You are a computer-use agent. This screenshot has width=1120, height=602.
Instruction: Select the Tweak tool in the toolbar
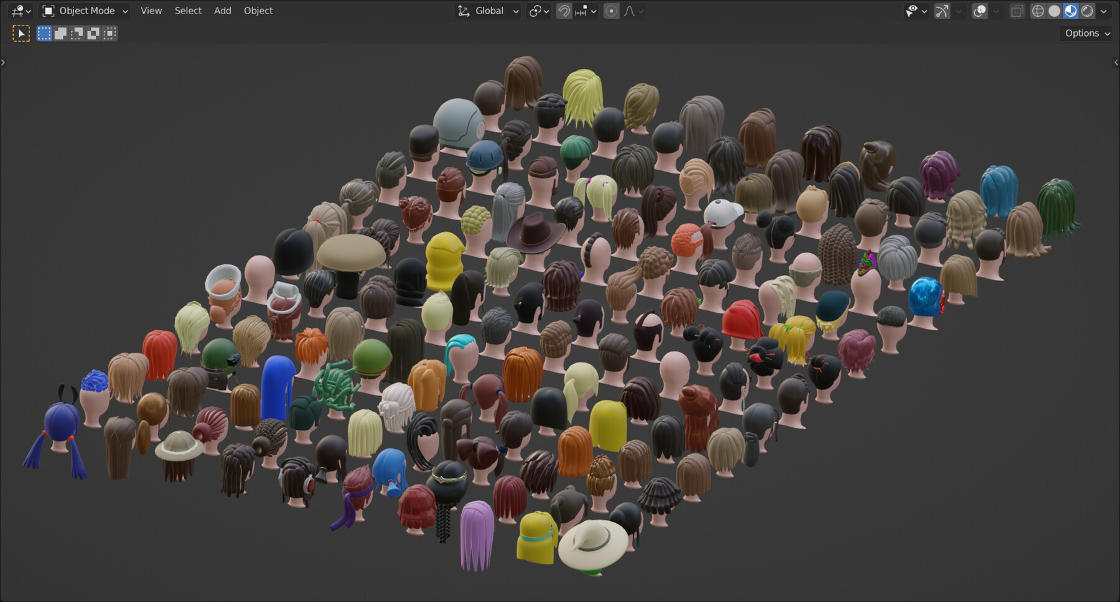click(x=21, y=33)
